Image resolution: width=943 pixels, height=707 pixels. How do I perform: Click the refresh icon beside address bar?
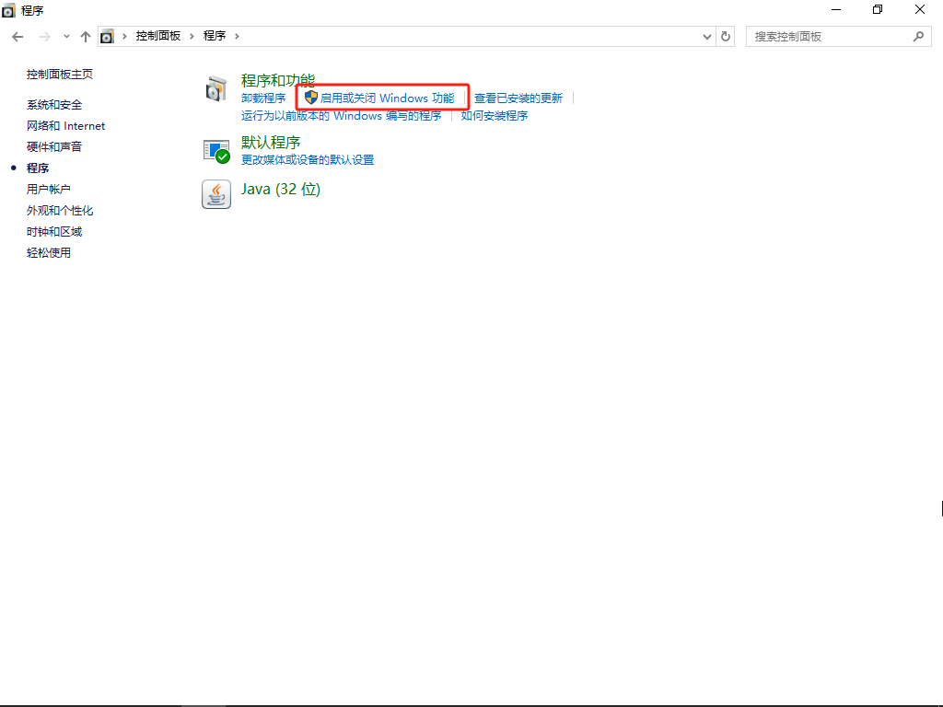coord(726,36)
